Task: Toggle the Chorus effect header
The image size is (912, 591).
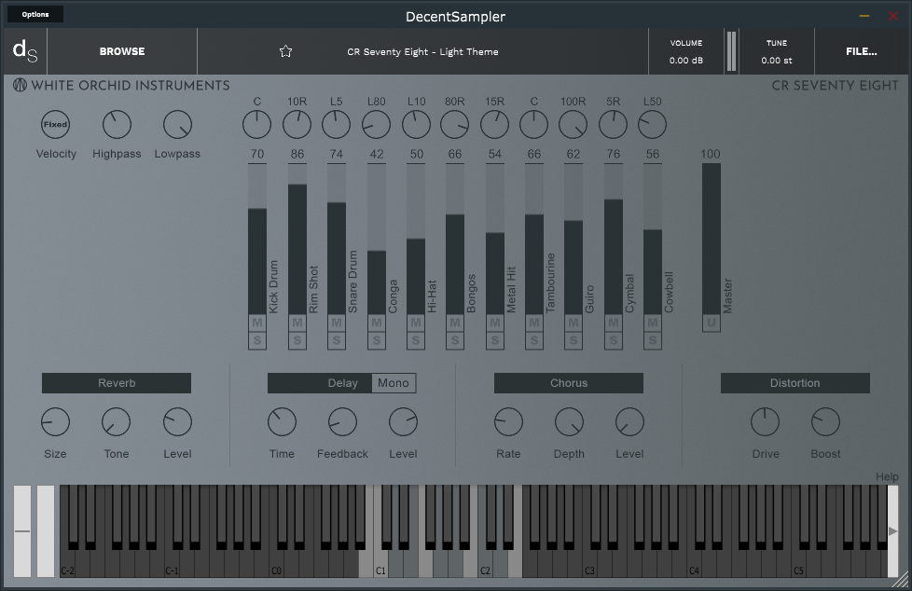Action: (569, 383)
